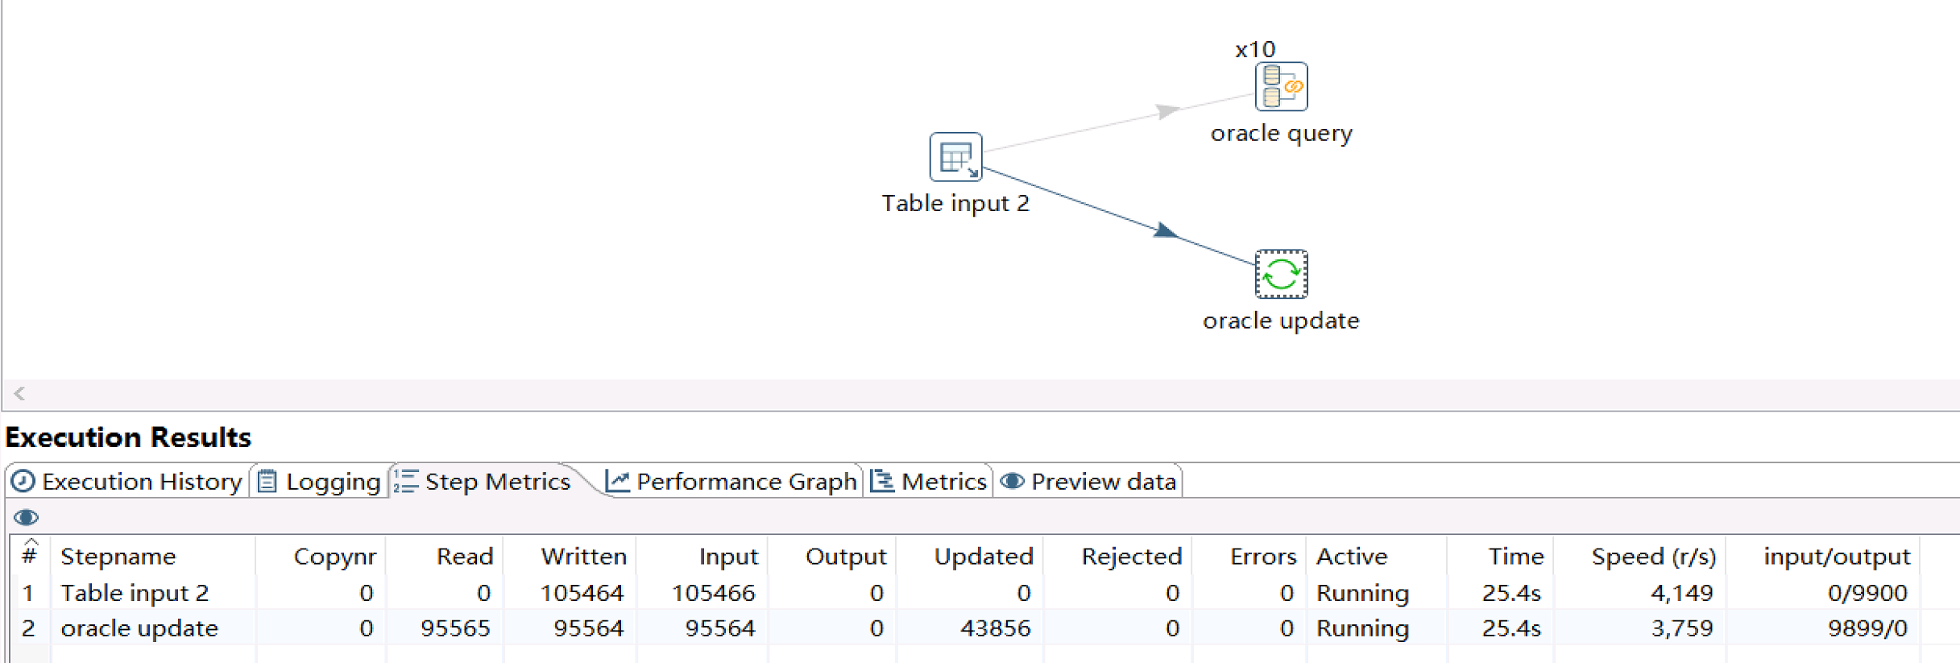This screenshot has height=663, width=1960.
Task: Click the Execution History clock icon
Action: point(23,482)
